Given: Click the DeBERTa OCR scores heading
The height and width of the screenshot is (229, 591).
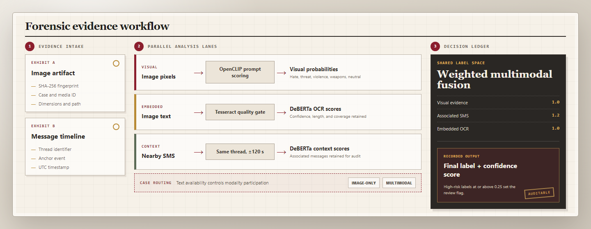Looking at the screenshot, I should [x=315, y=109].
